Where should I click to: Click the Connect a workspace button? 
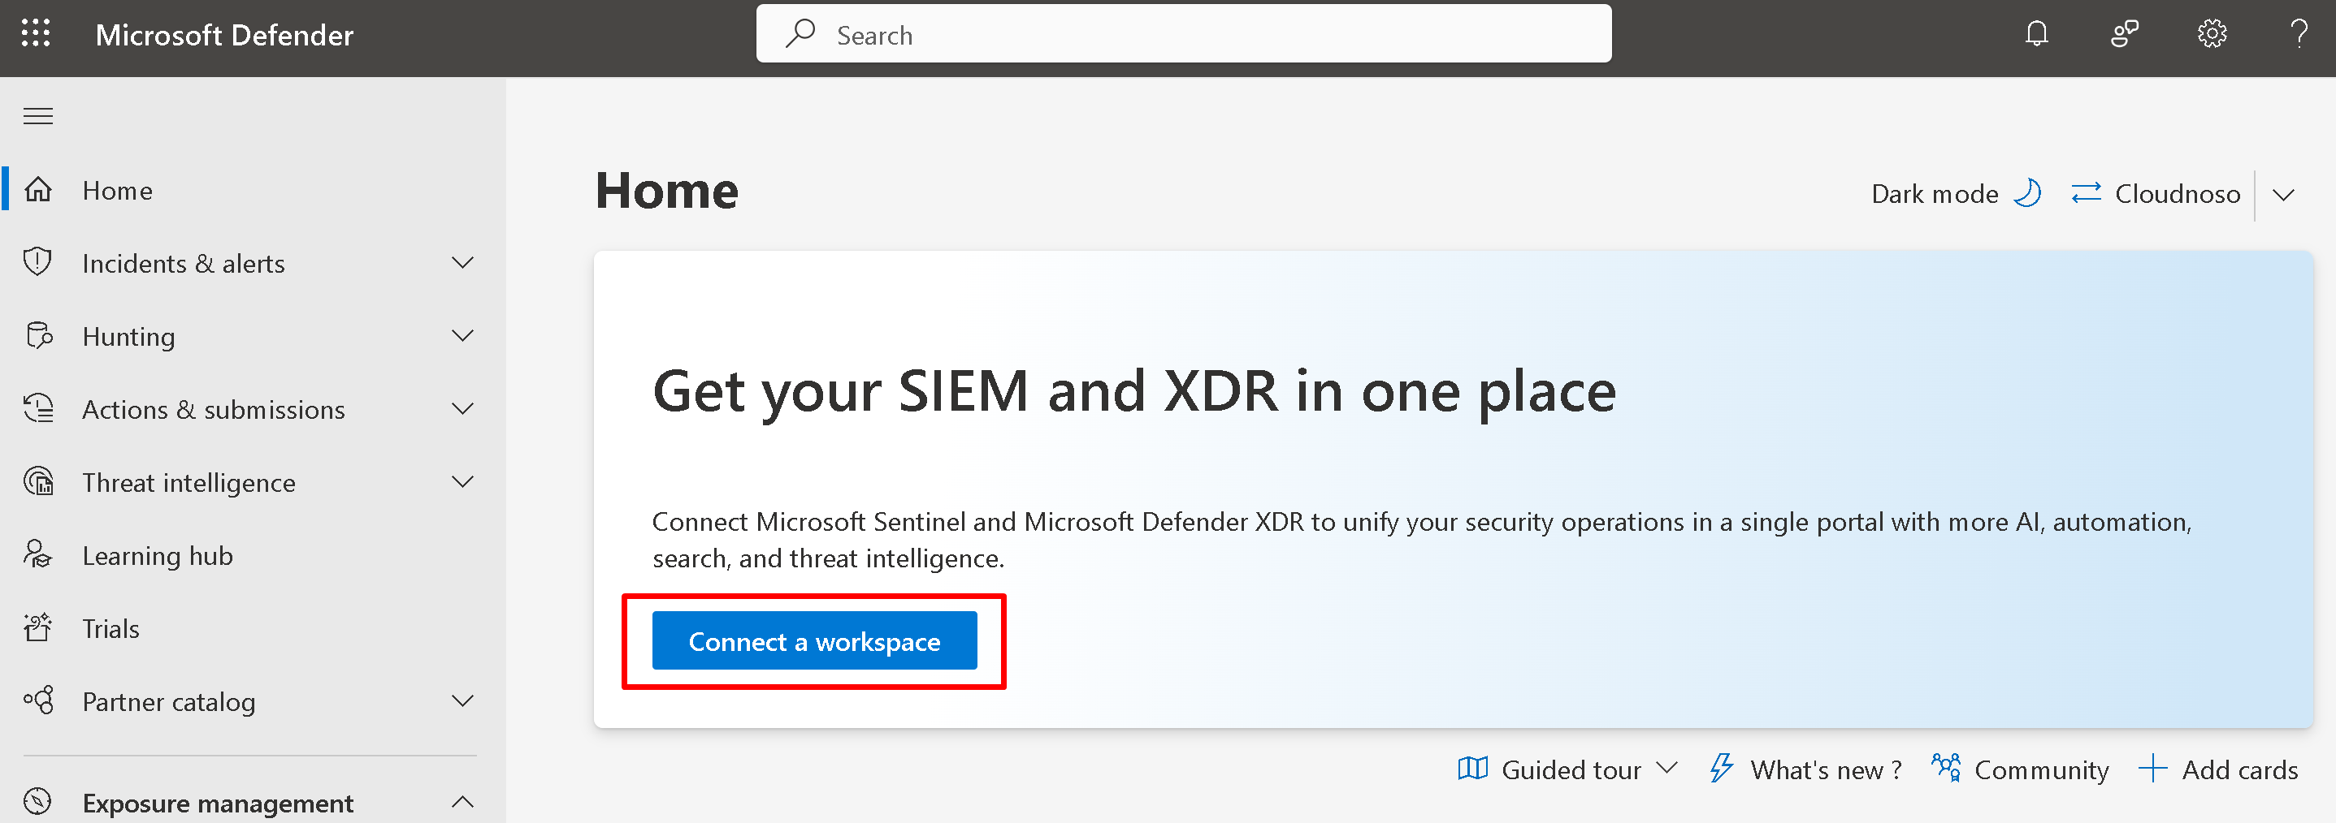[x=813, y=641]
